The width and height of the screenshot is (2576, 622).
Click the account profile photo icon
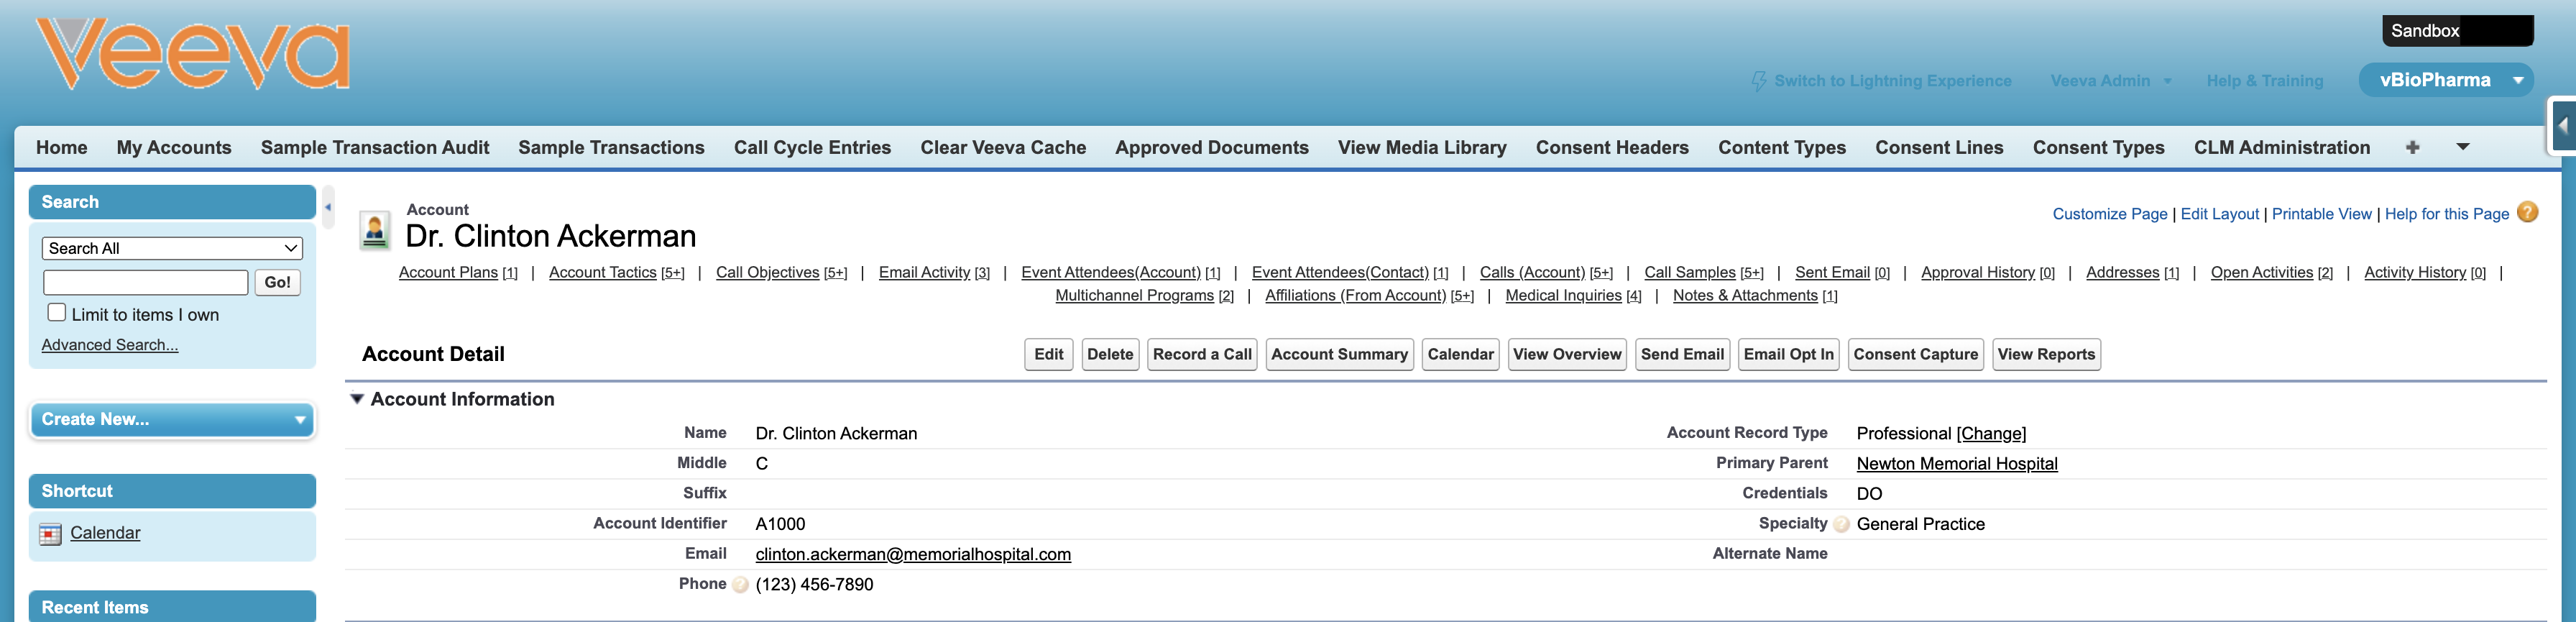[x=375, y=230]
